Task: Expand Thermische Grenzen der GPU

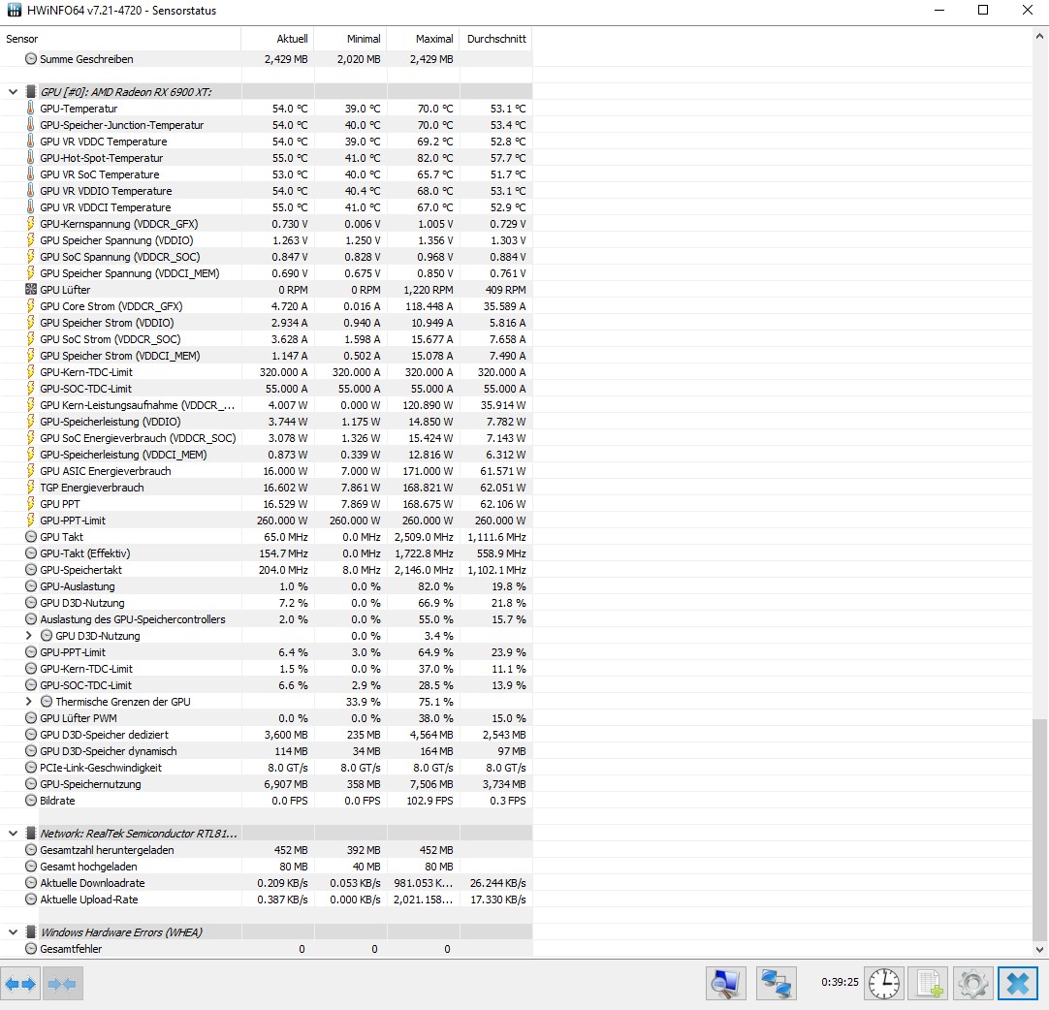Action: tap(29, 702)
